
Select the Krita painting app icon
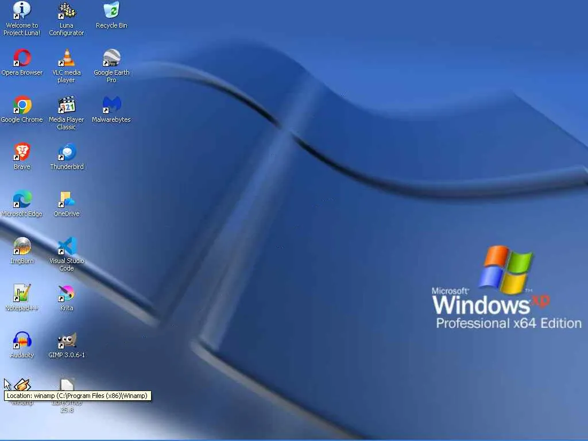67,293
